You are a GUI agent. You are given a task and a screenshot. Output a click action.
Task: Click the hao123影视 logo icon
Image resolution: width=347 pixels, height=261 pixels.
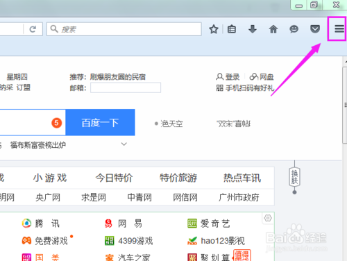click(x=192, y=241)
